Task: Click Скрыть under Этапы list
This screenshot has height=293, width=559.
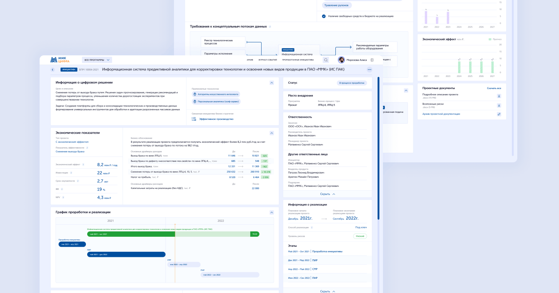Action: pos(327,291)
